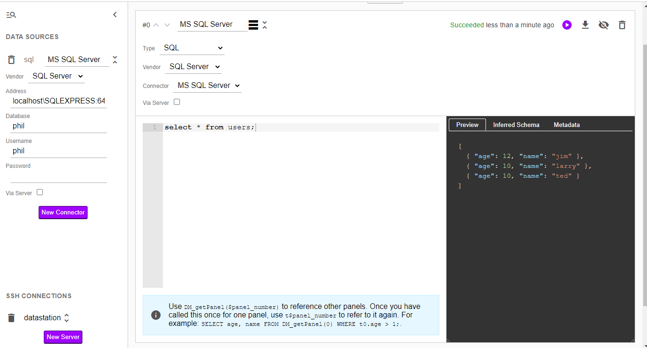Click the info icon in the hint box
This screenshot has height=348, width=647.
156,315
